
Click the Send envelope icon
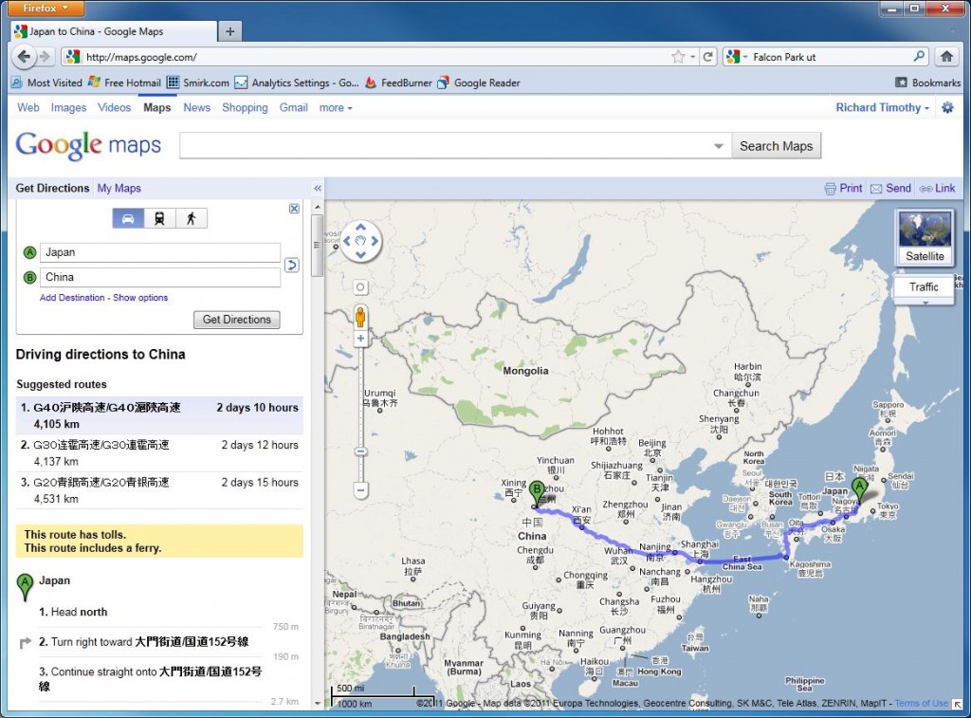tap(876, 189)
